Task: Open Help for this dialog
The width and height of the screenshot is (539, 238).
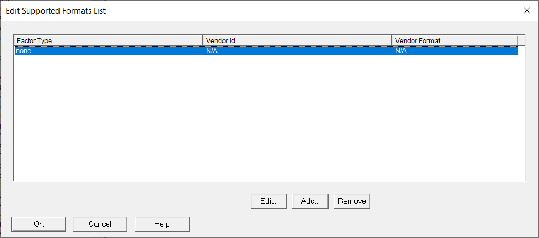Action: click(162, 224)
